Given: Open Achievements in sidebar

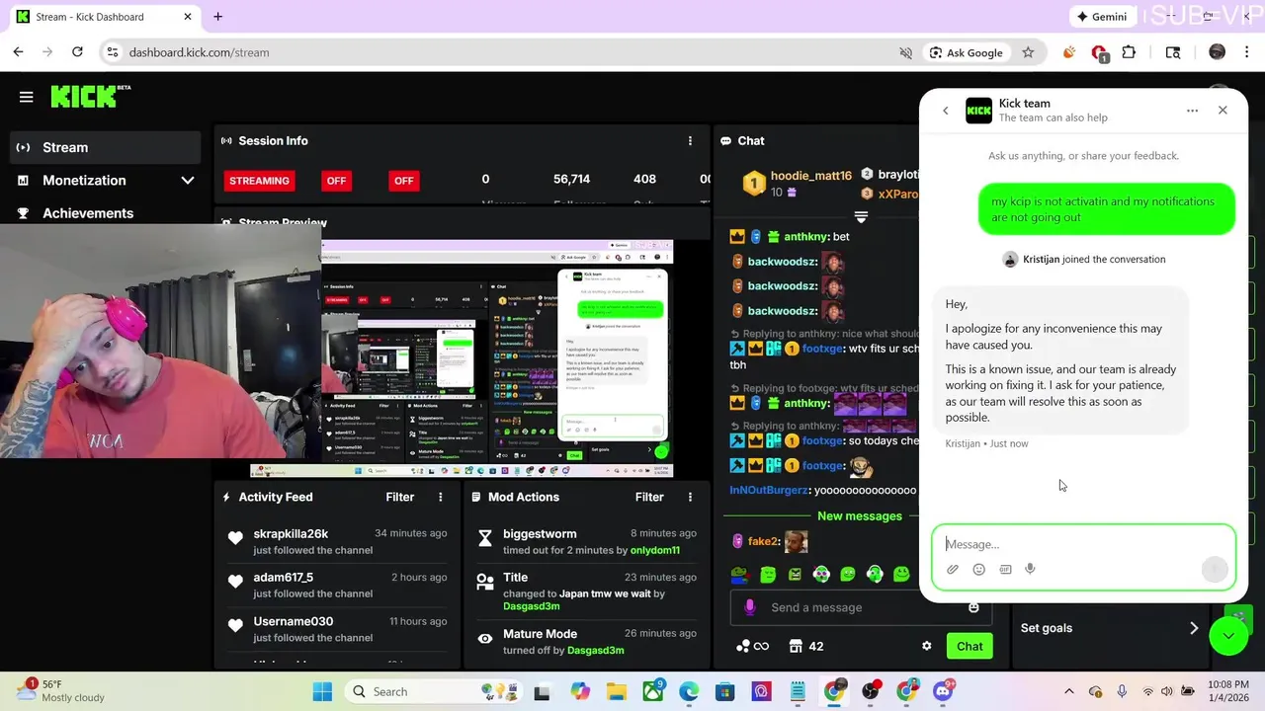Looking at the screenshot, I should point(103,213).
